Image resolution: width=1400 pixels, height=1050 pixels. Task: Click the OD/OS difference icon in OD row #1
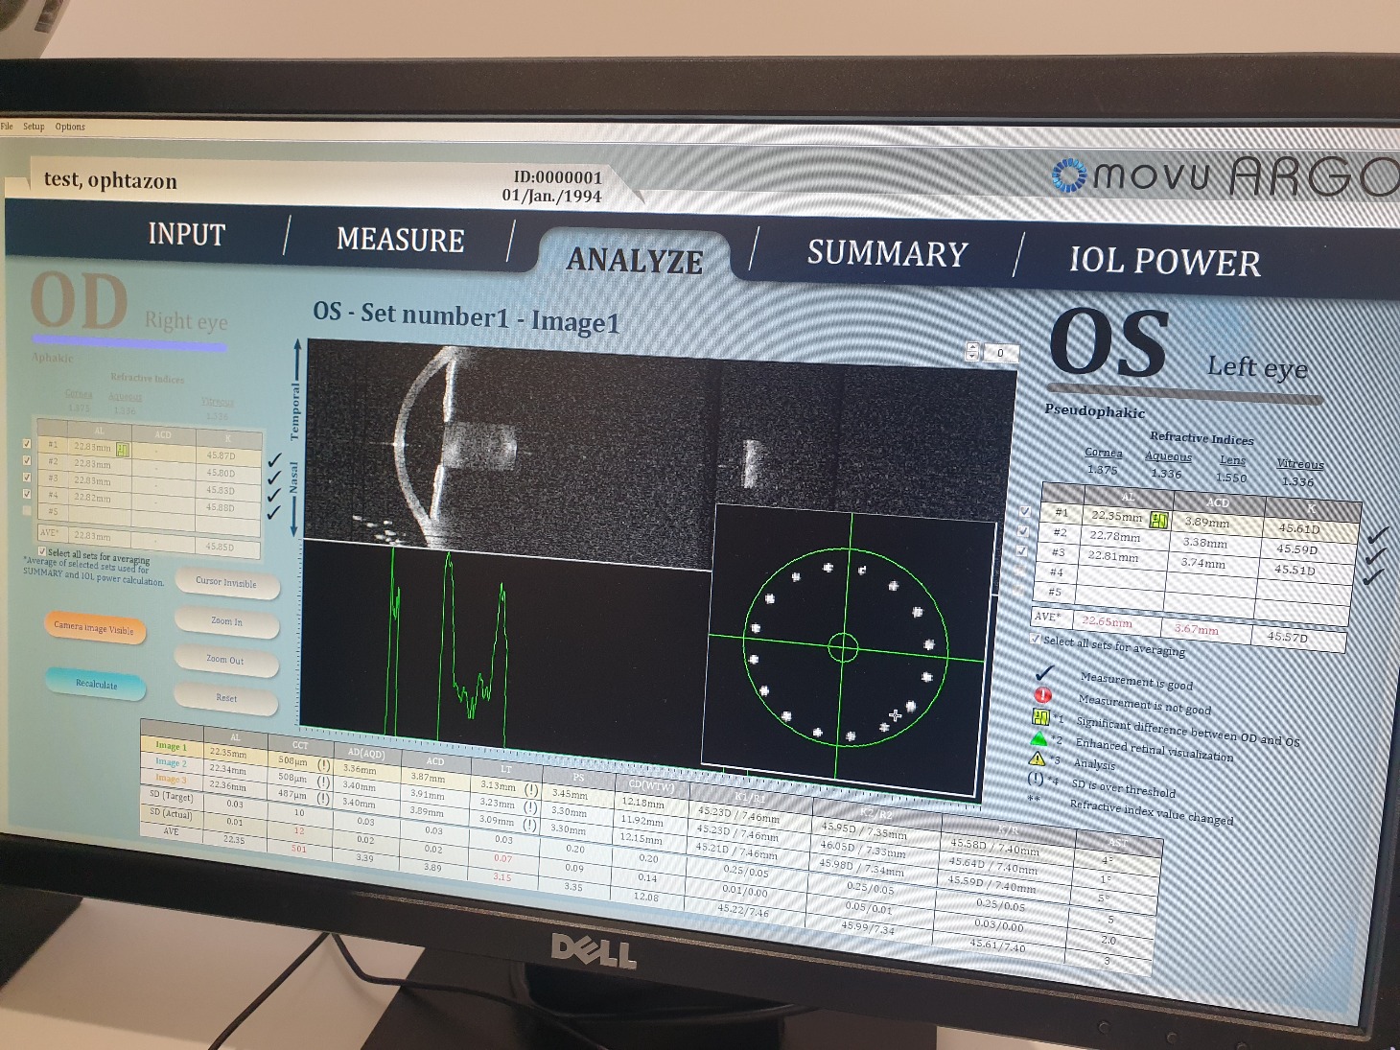click(123, 449)
